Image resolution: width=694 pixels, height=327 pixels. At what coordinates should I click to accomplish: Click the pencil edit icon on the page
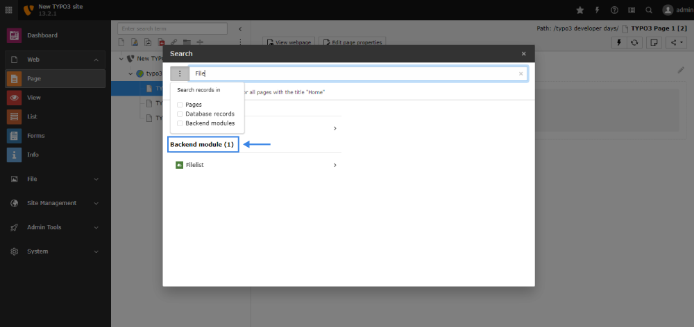[x=681, y=70]
